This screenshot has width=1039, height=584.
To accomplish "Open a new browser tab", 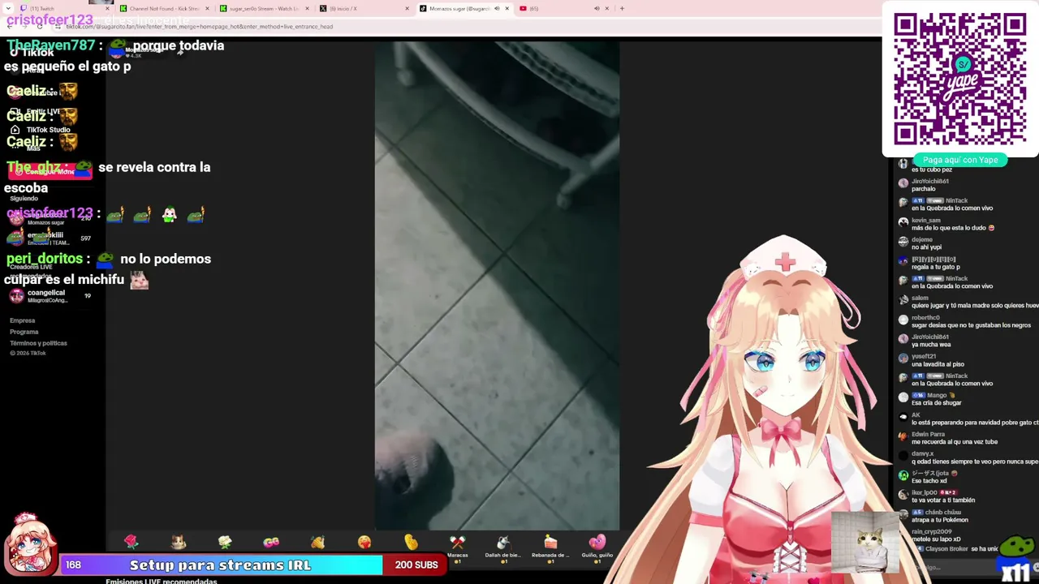I will click(x=622, y=9).
